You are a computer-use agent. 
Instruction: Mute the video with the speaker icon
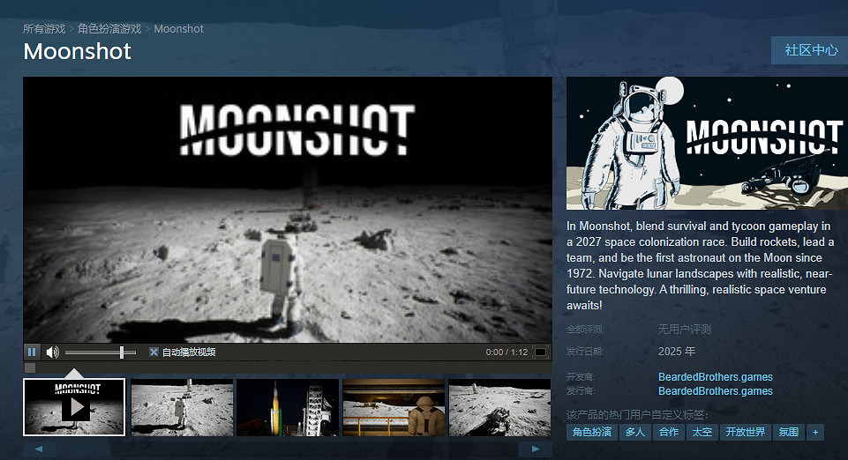(x=52, y=352)
